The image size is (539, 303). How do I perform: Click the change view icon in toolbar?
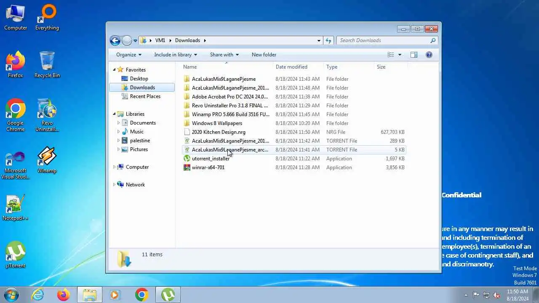coord(391,55)
